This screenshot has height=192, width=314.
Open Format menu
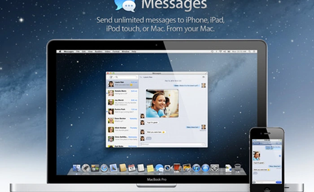116,51
